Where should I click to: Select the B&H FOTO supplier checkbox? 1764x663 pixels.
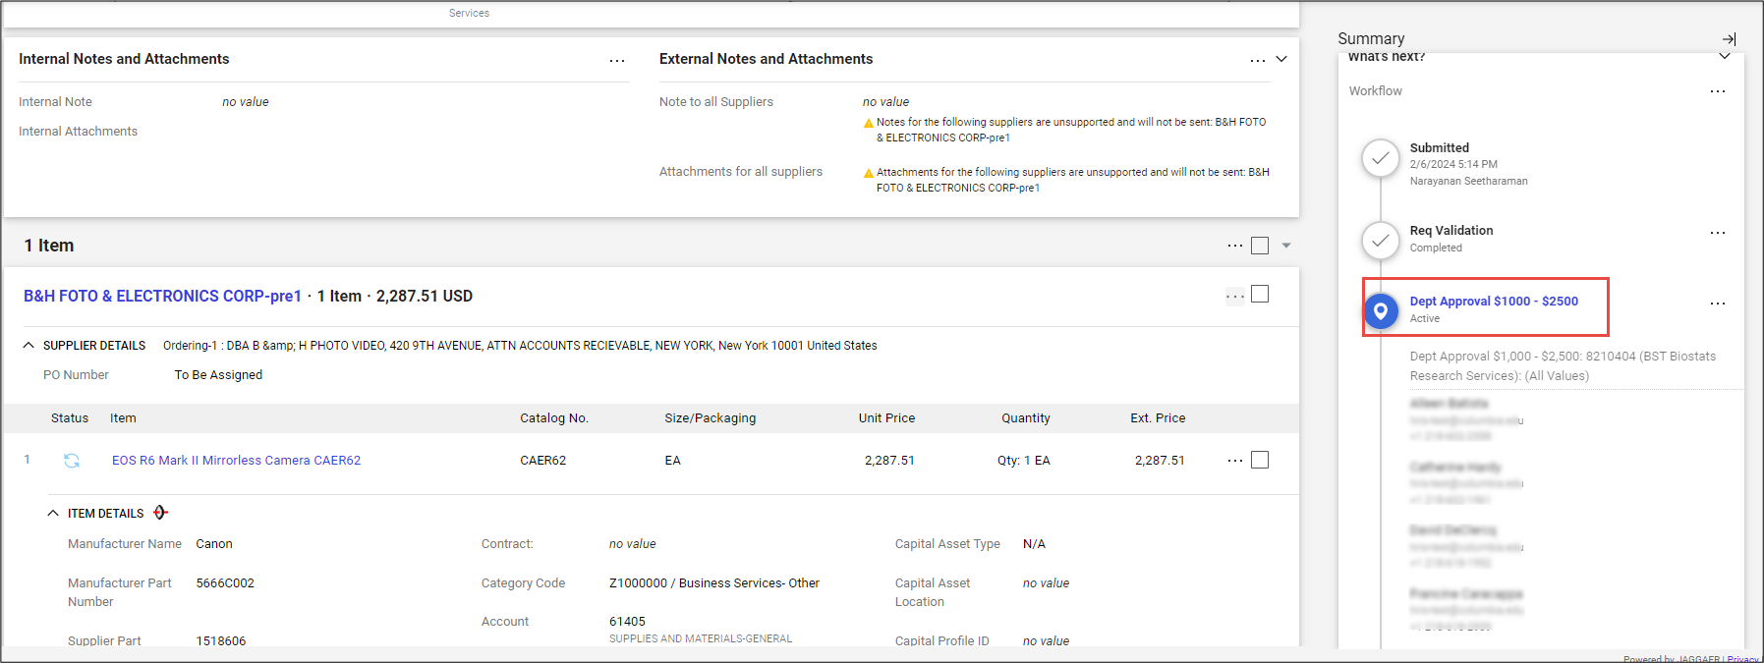tap(1260, 294)
